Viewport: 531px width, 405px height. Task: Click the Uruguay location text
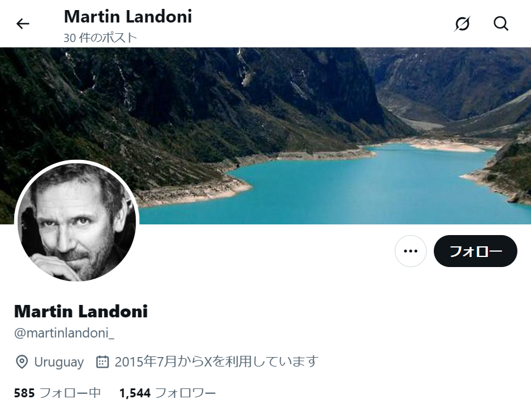pyautogui.click(x=59, y=362)
